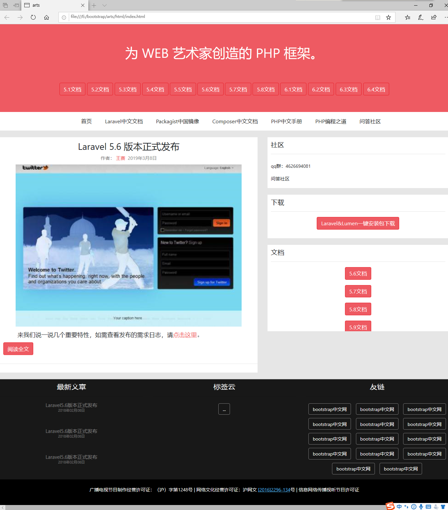The image size is (448, 510).
Task: Click the 阅读全文 button
Action: [x=18, y=349]
